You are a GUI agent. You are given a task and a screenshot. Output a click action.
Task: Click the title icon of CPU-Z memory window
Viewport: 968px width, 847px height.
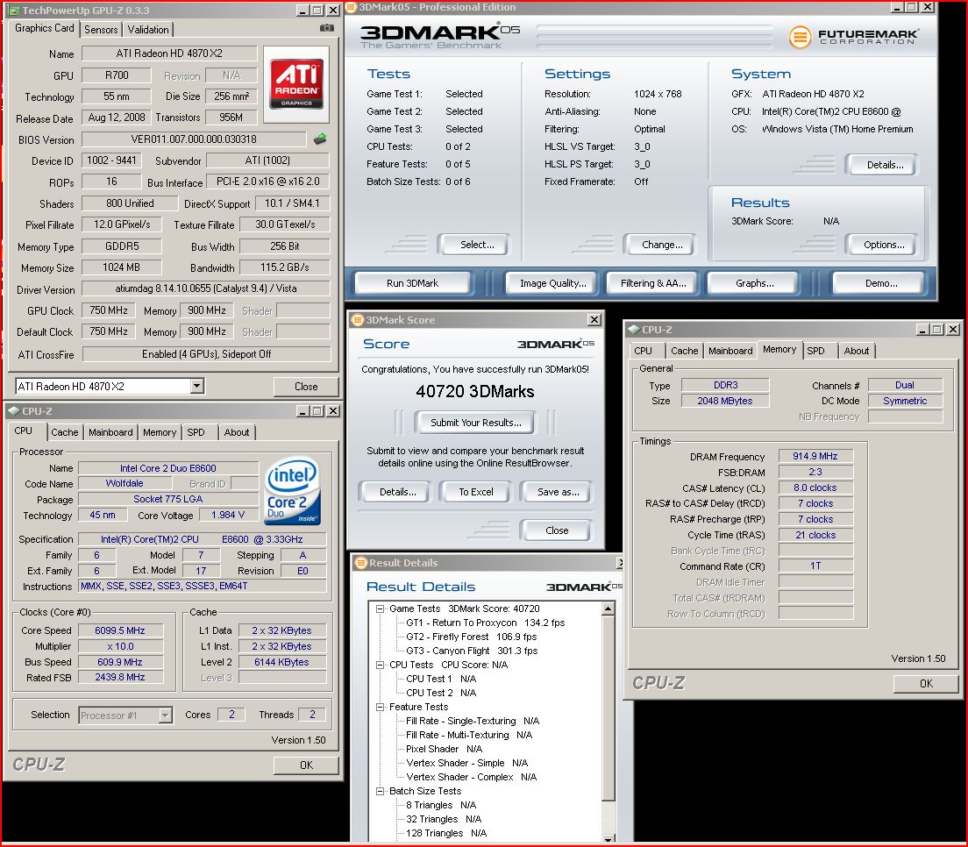[x=633, y=330]
